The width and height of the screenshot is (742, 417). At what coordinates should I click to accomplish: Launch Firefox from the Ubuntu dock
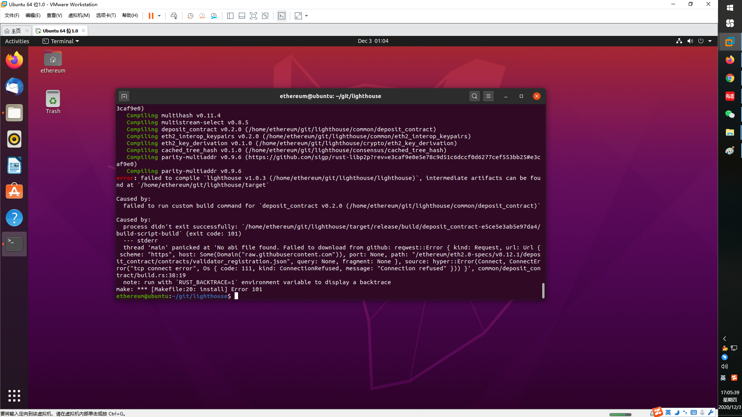coord(14,60)
